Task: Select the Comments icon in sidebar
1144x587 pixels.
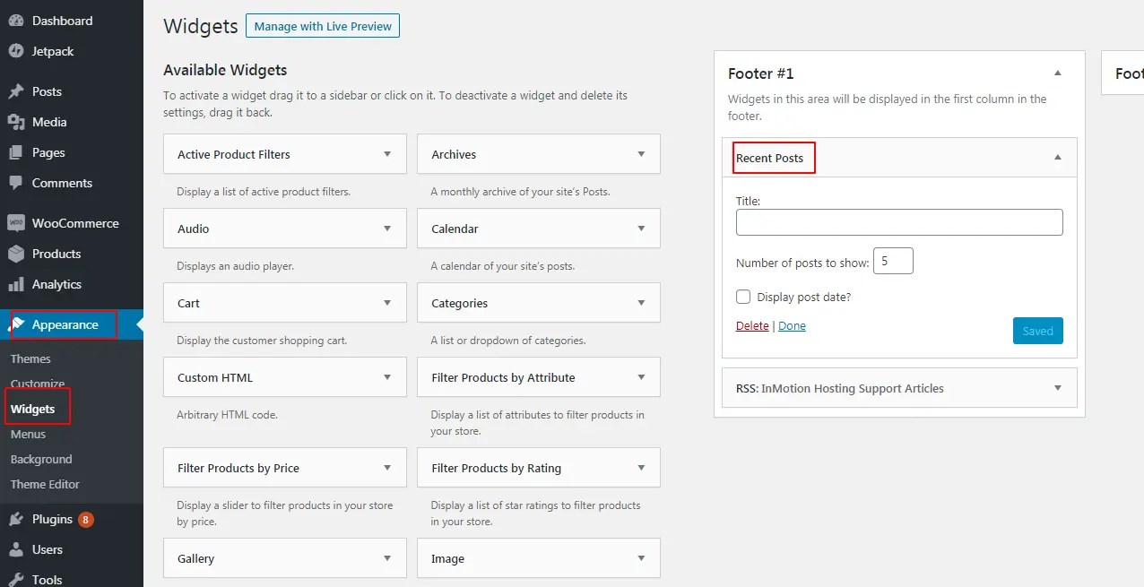Action: (x=15, y=183)
